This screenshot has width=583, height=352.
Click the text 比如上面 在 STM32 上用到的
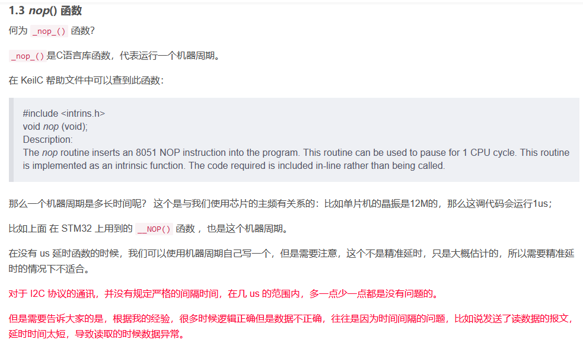click(71, 229)
